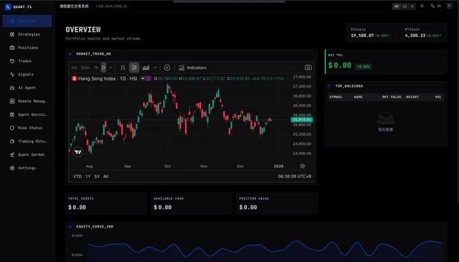The height and width of the screenshot is (262, 459).
Task: Open the AI Agent section
Action: [27, 88]
